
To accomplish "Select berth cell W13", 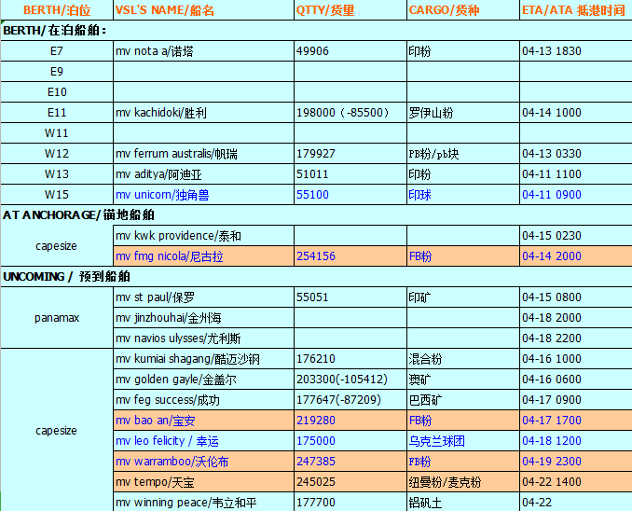I will click(57, 174).
